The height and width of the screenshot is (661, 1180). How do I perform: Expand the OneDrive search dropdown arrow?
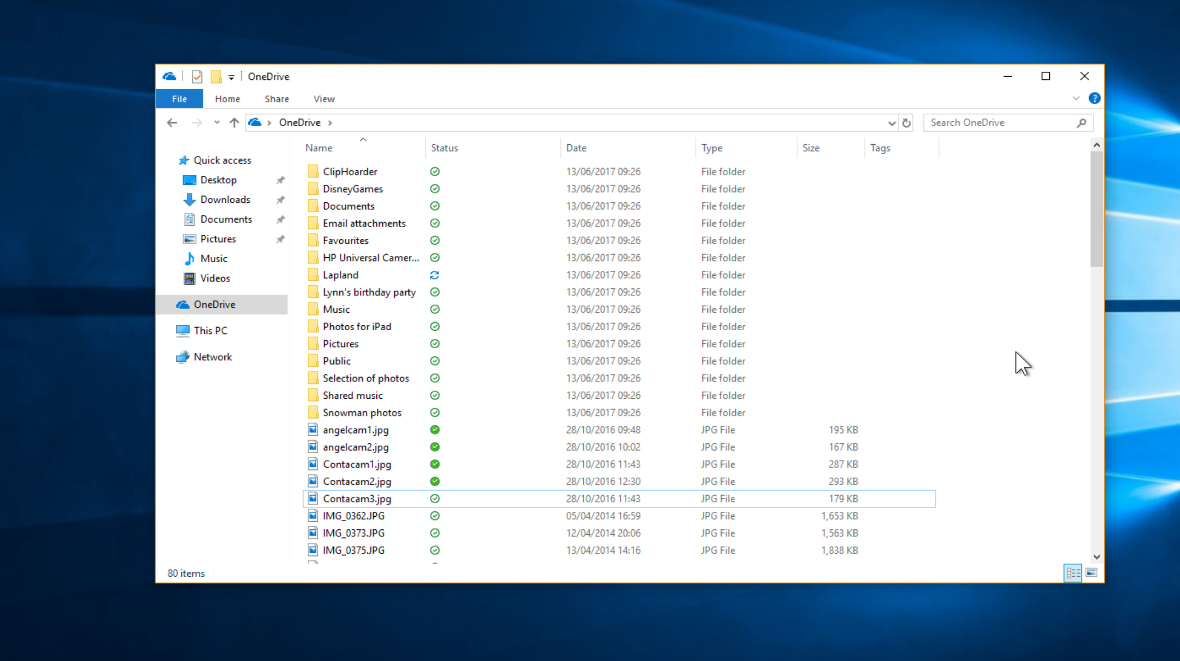pos(891,122)
